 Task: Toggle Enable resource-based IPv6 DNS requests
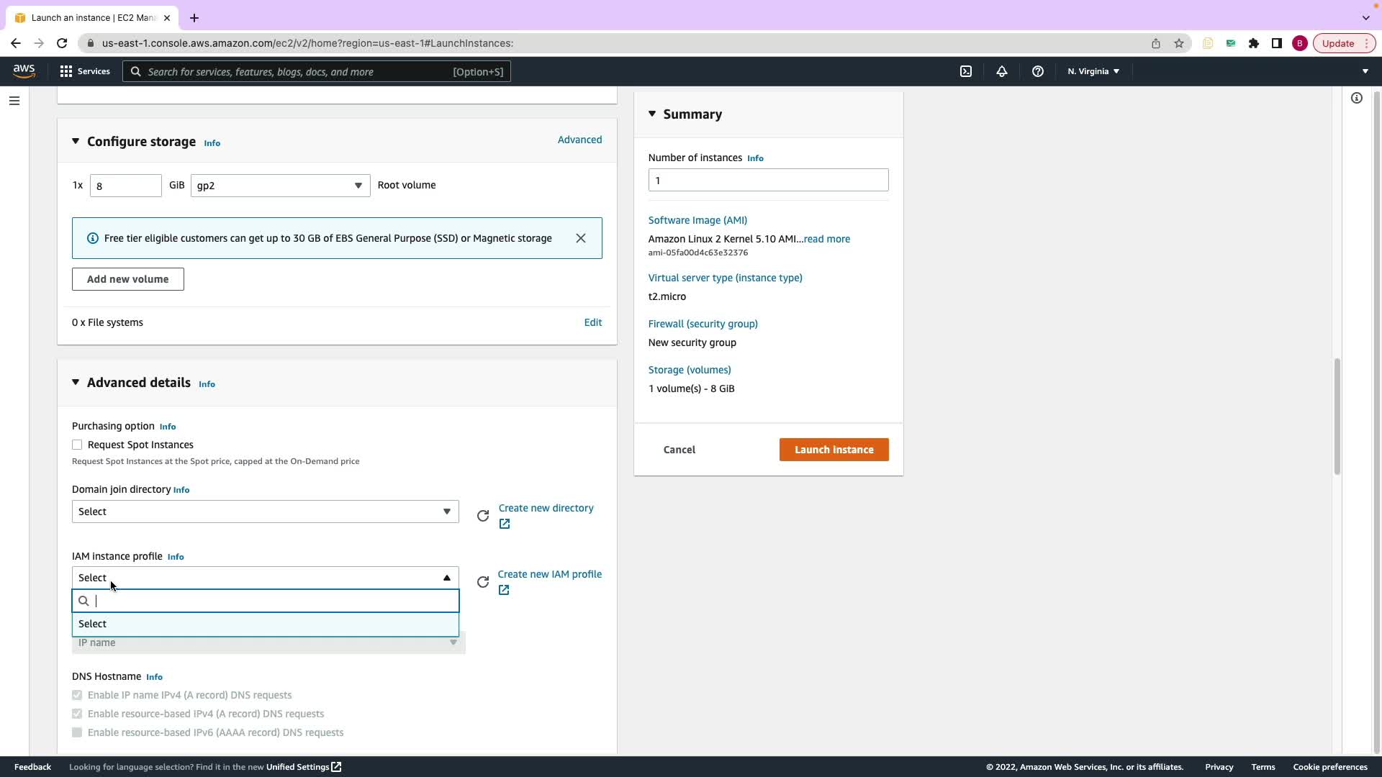77,732
